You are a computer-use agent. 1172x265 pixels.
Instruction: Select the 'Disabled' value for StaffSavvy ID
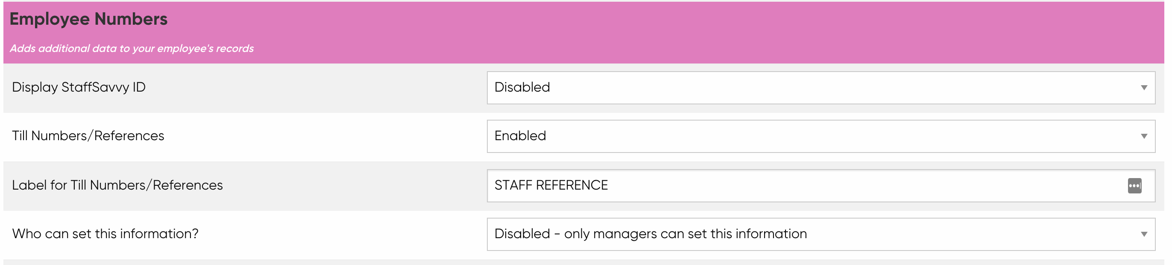click(x=522, y=87)
